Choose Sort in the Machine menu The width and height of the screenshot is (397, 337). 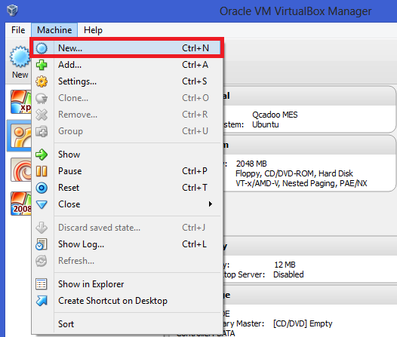[x=127, y=324]
